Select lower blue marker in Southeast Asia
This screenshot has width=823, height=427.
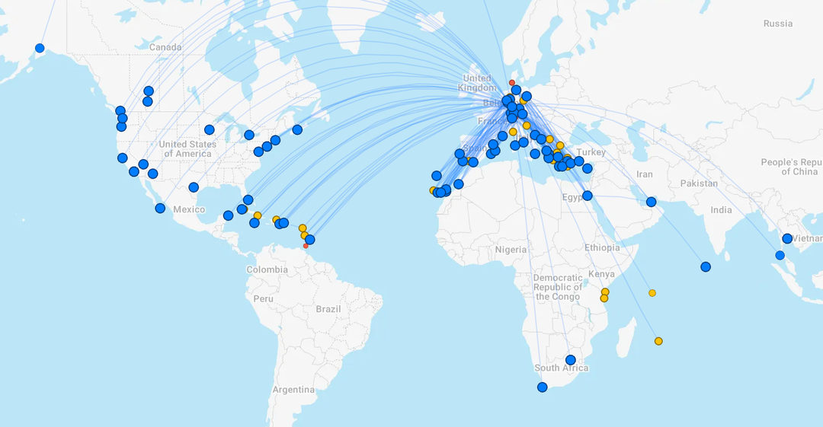point(780,256)
